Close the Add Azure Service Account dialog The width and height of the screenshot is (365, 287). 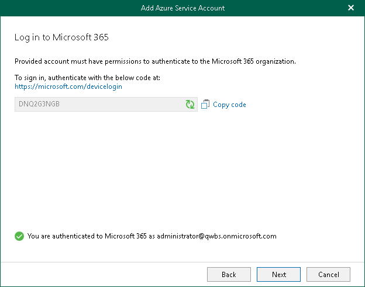(x=351, y=8)
